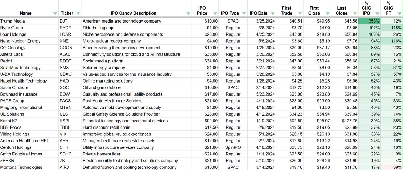Screen dimensions: 403x170
Task: Click the -39% red cell for Montana Technologies
Action: [x=392, y=167]
